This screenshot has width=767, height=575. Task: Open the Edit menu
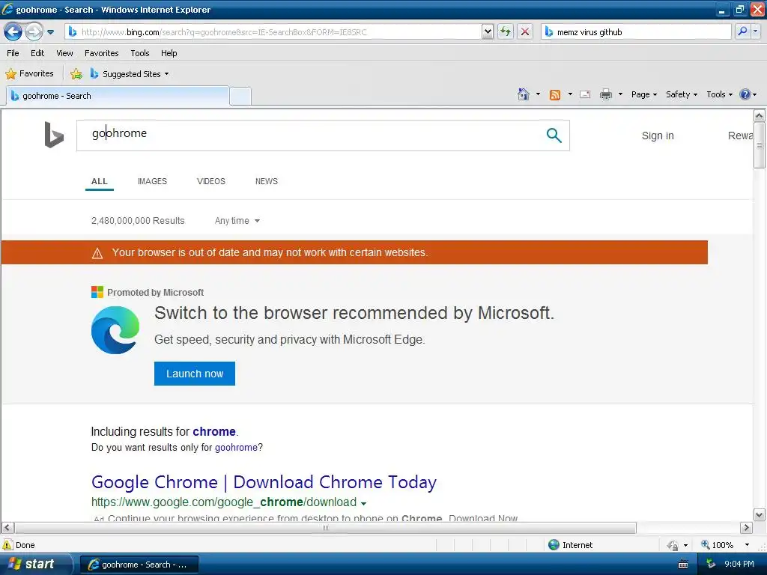tap(37, 53)
